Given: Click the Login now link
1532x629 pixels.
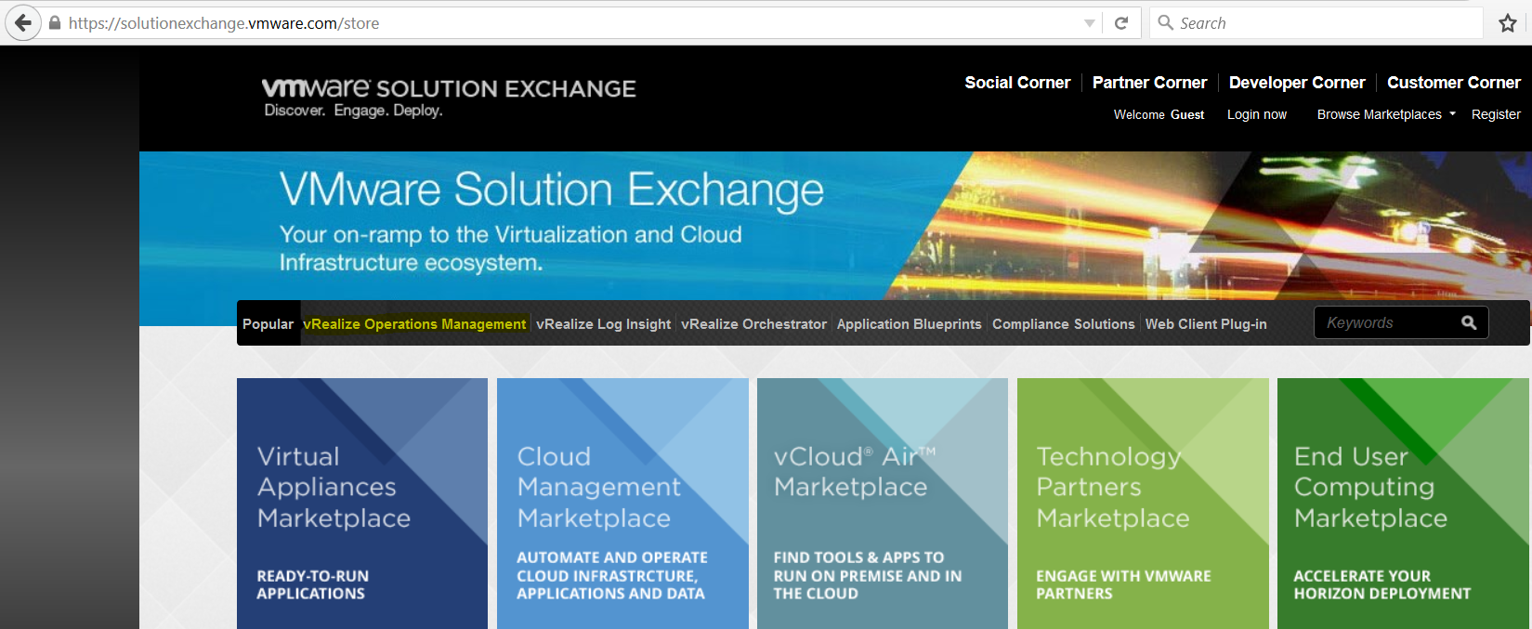Looking at the screenshot, I should point(1257,114).
